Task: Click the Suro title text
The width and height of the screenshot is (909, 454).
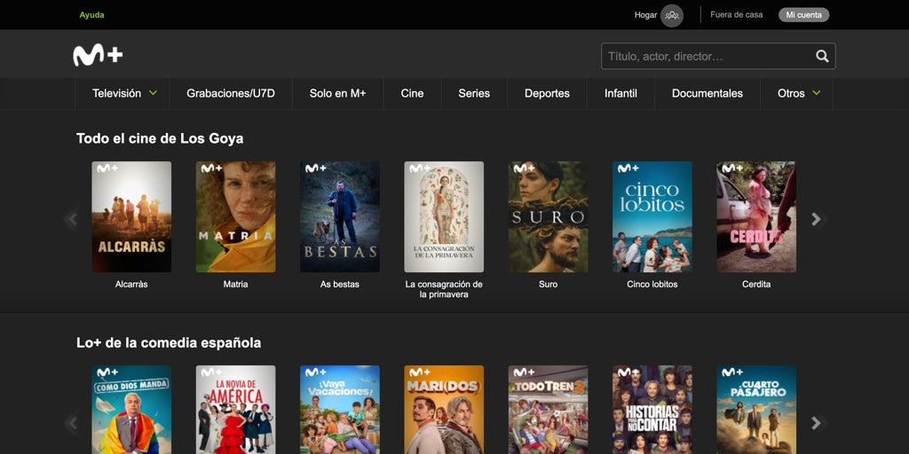Action: (x=548, y=285)
